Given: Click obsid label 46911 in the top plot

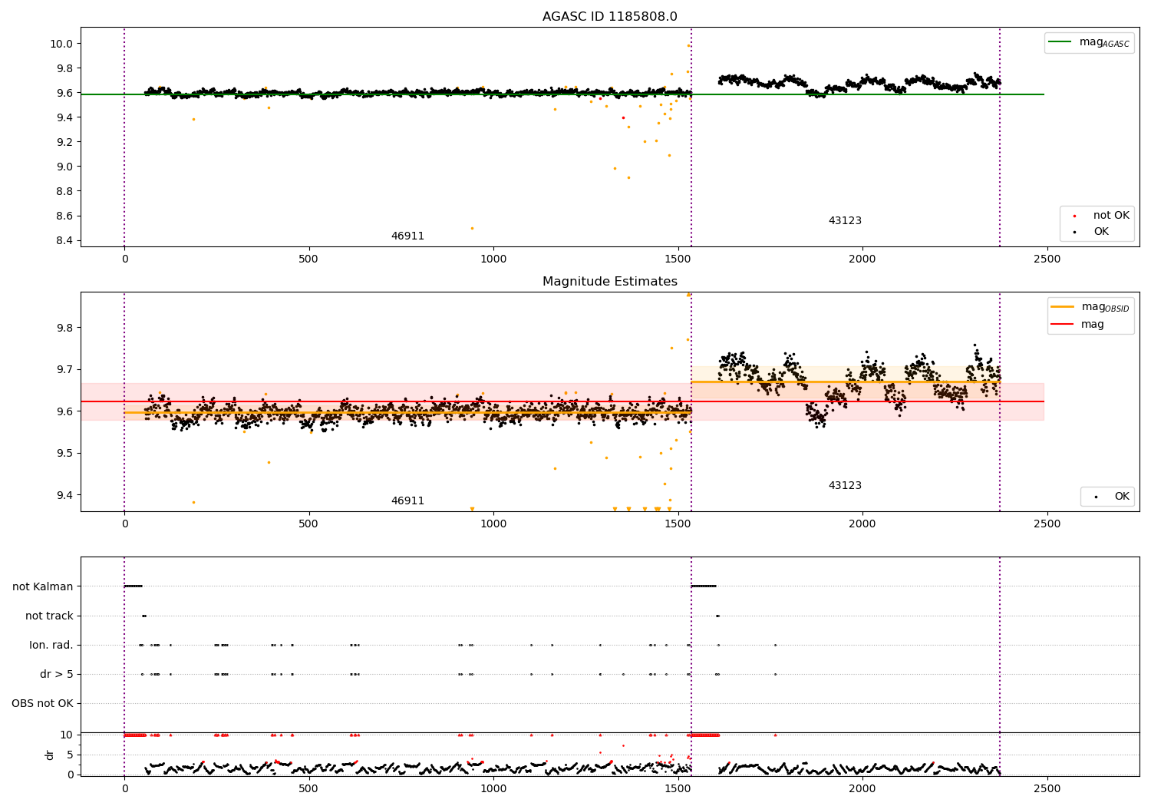Looking at the screenshot, I should point(407,236).
